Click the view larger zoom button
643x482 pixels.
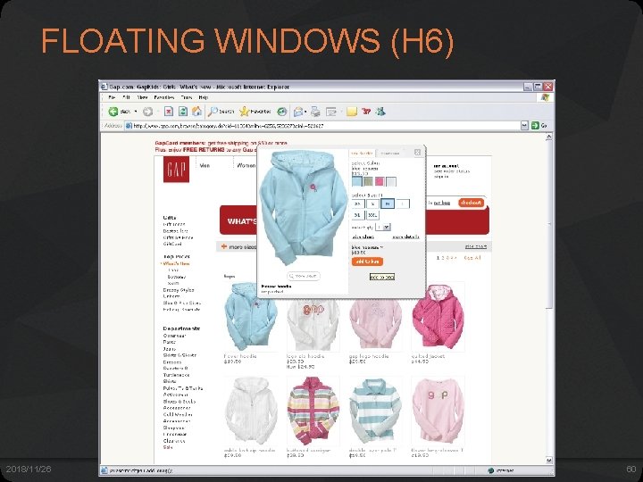304,276
